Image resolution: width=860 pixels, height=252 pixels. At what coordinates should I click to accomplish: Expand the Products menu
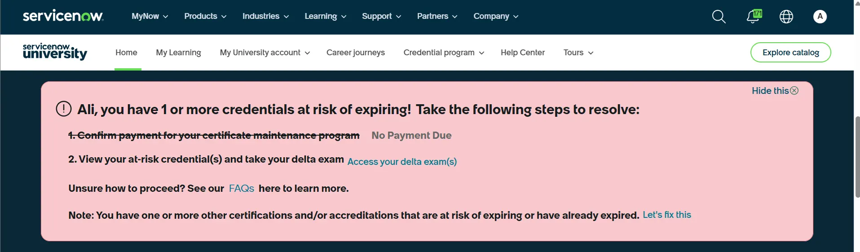[205, 16]
